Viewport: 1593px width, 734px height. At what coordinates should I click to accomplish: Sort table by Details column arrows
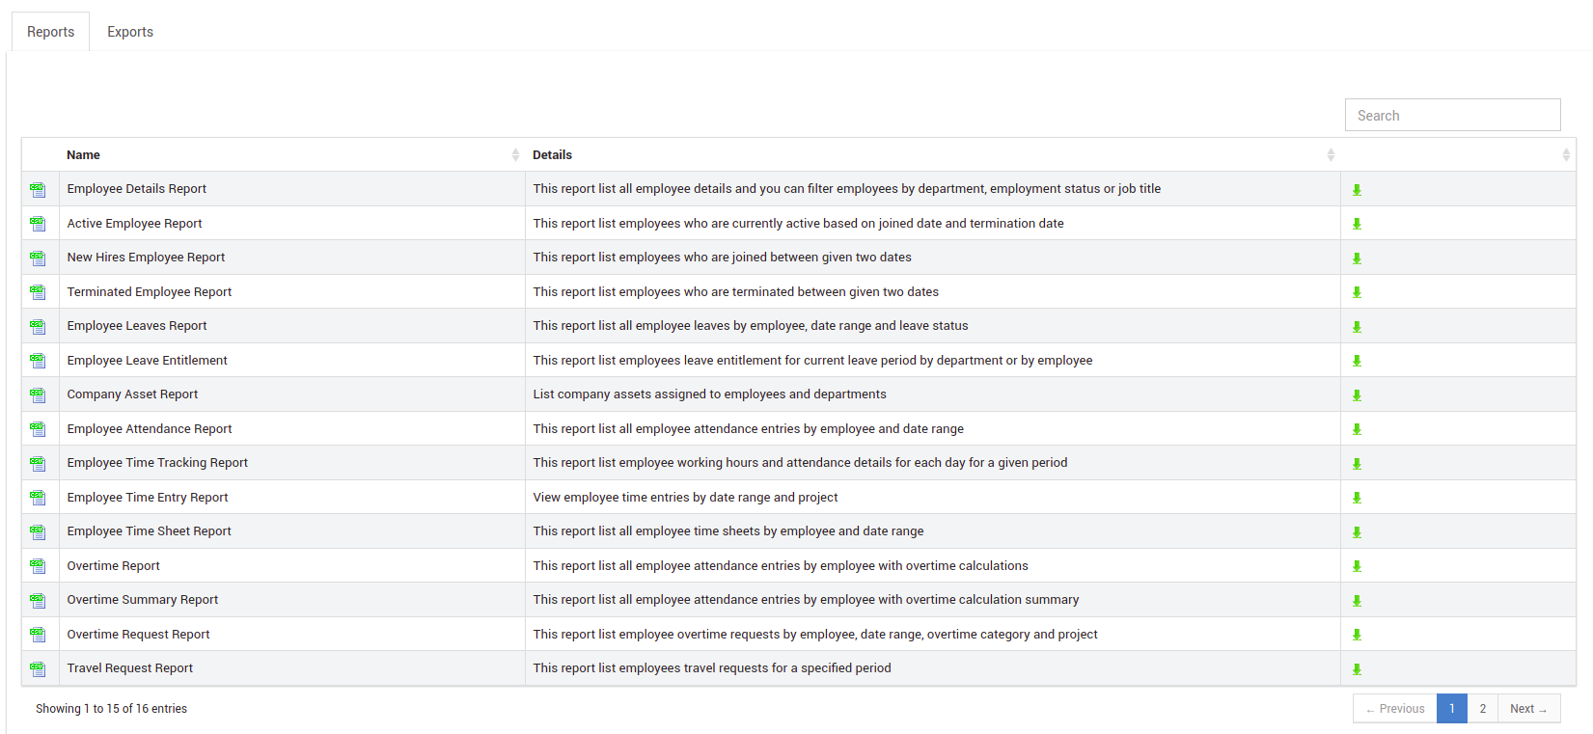1331,155
